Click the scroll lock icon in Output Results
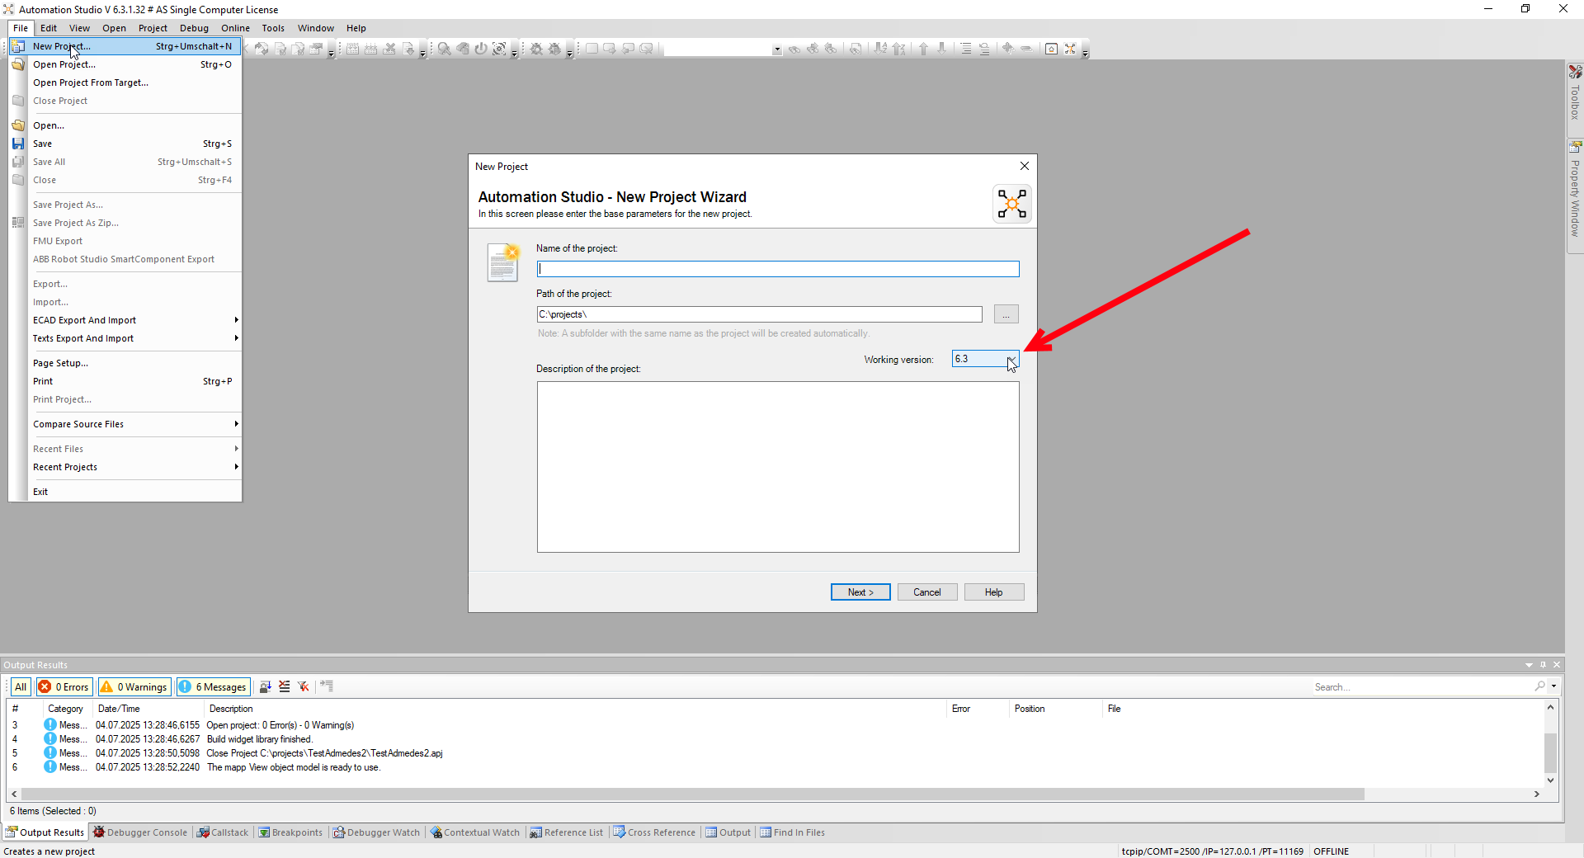The width and height of the screenshot is (1584, 858). [266, 686]
